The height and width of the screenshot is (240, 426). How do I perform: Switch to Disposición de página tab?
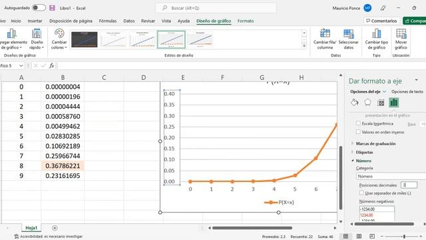tap(71, 21)
